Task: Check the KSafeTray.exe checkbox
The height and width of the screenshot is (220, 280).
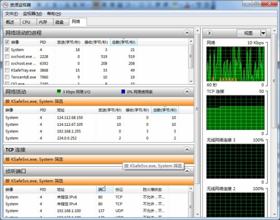Action: point(7,70)
